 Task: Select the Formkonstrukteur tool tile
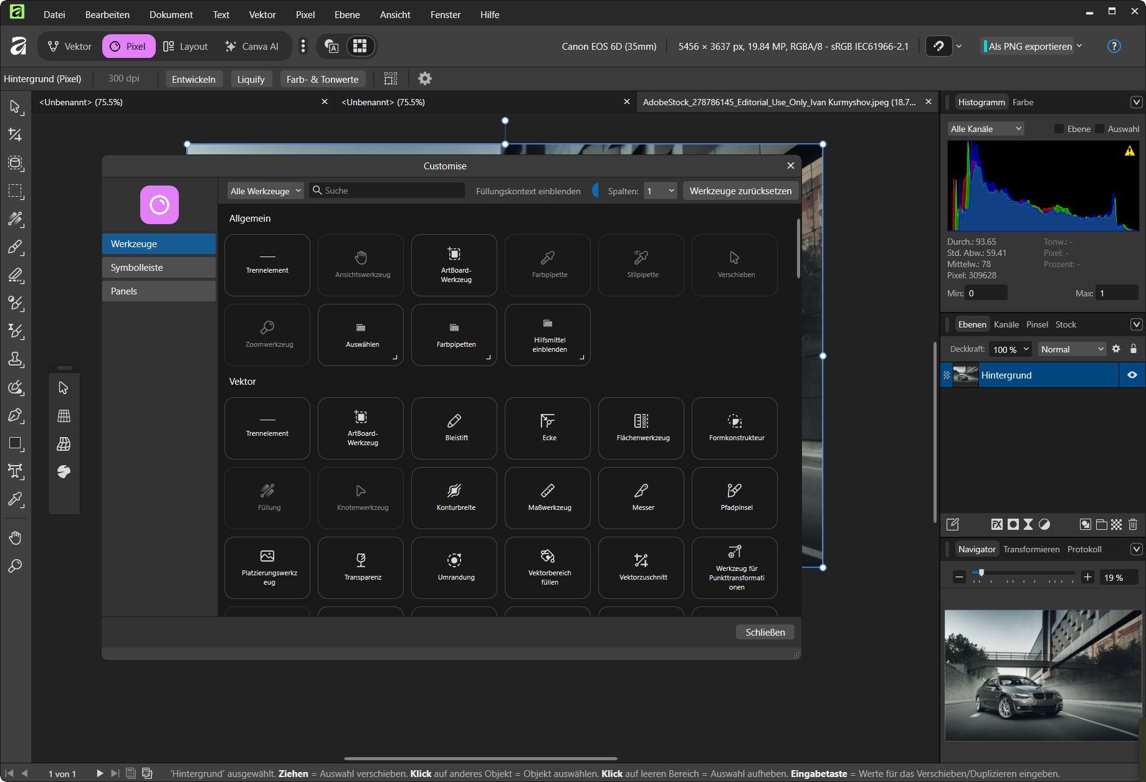click(x=735, y=428)
